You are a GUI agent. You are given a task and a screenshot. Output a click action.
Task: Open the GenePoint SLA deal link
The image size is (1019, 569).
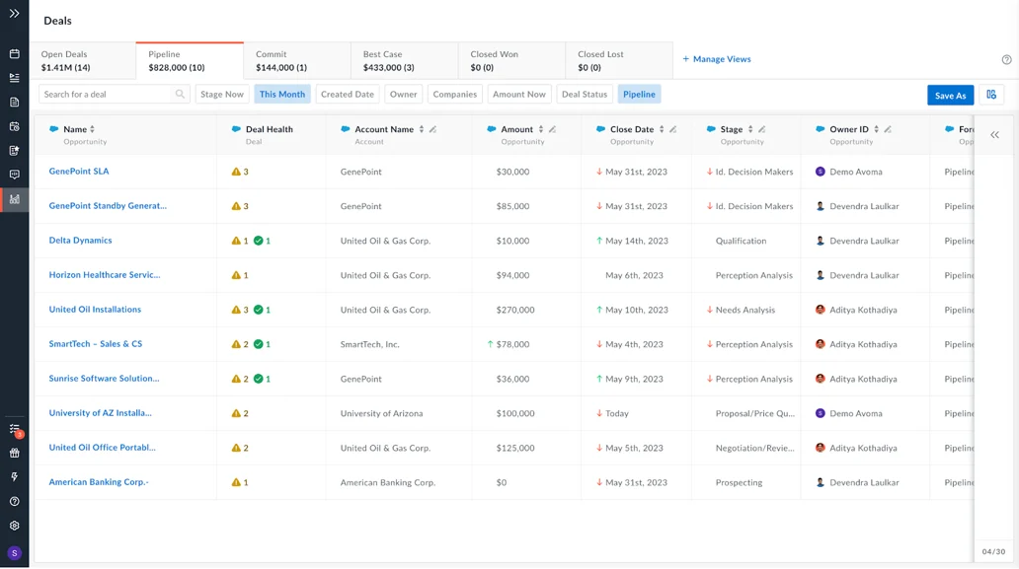79,172
